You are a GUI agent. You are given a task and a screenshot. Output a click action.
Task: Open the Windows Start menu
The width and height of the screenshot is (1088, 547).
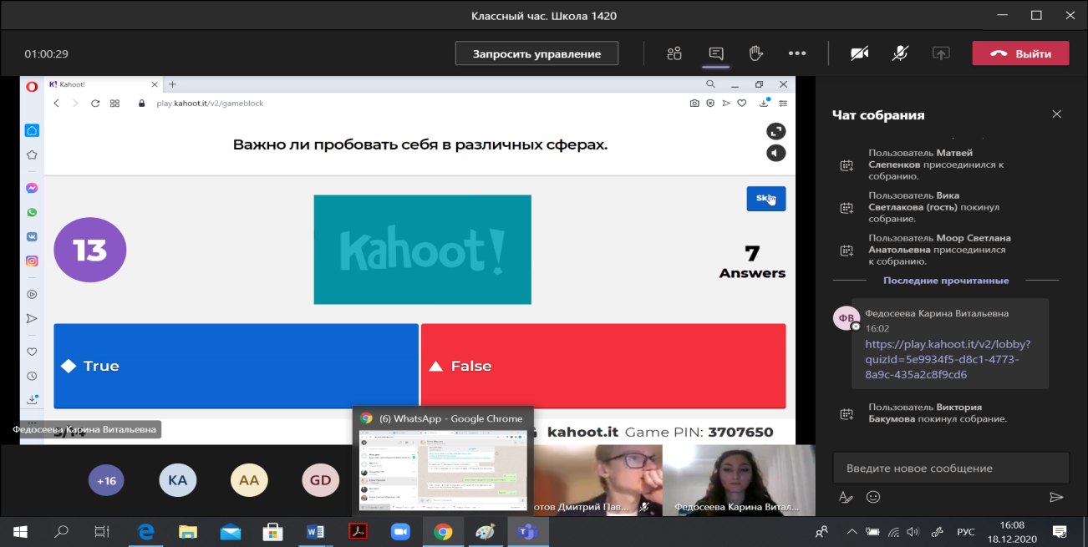(20, 530)
